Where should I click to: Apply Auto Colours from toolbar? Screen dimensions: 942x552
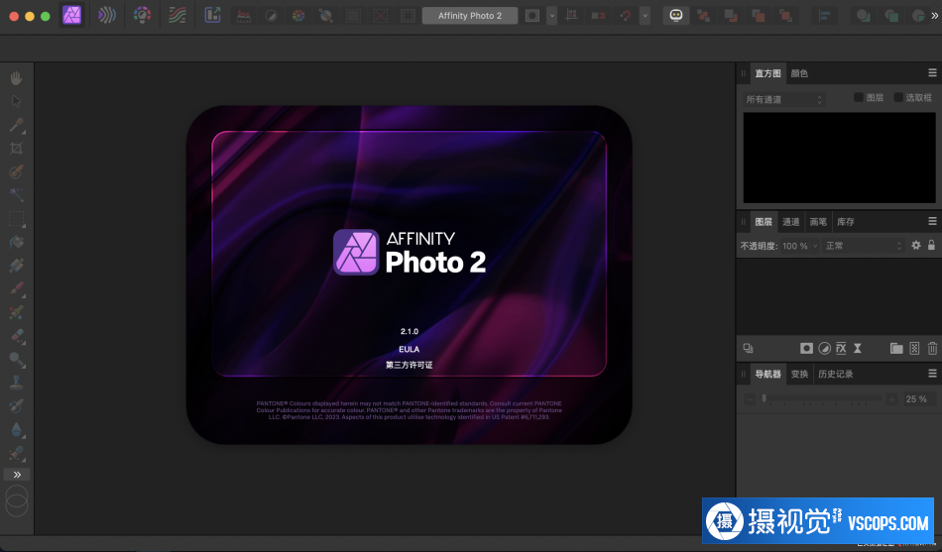coord(298,16)
